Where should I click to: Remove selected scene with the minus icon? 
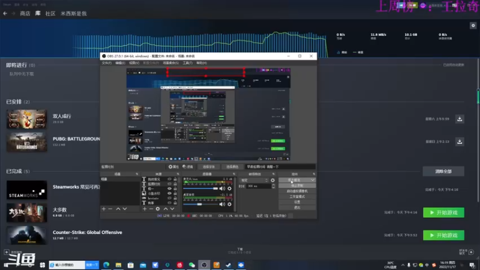(110, 209)
